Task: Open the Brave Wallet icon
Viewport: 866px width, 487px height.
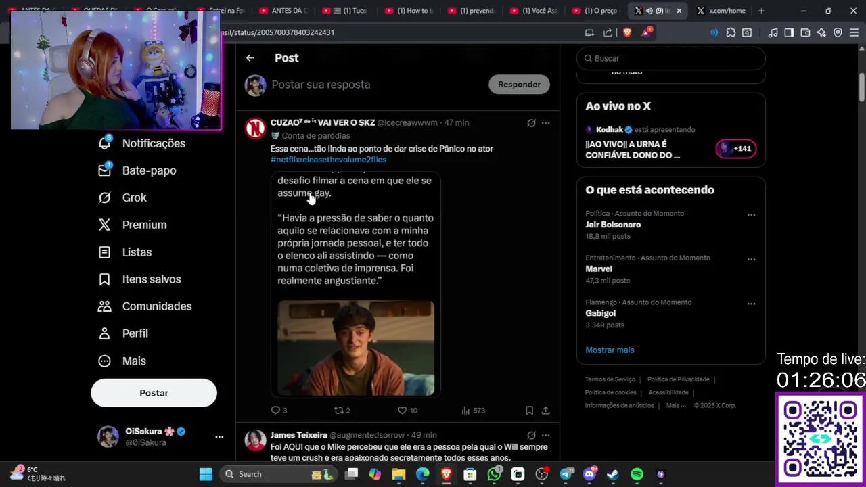Action: [x=805, y=32]
